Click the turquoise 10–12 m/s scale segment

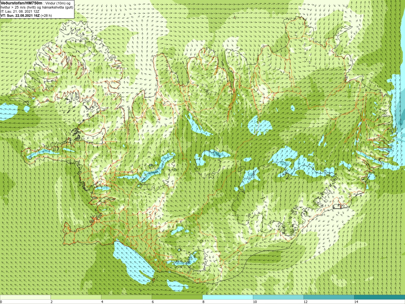coord(278,297)
